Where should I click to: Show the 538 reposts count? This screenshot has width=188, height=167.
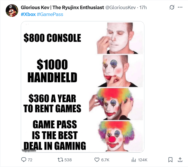pyautogui.click(x=68, y=160)
